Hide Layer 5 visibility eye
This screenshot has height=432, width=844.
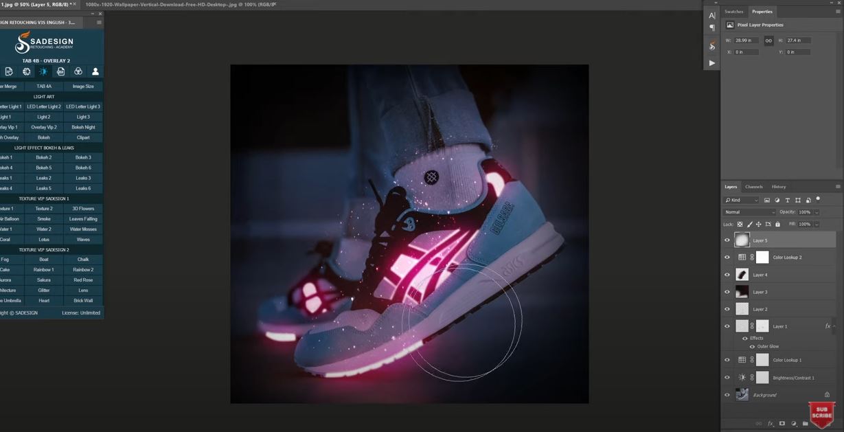coord(727,240)
